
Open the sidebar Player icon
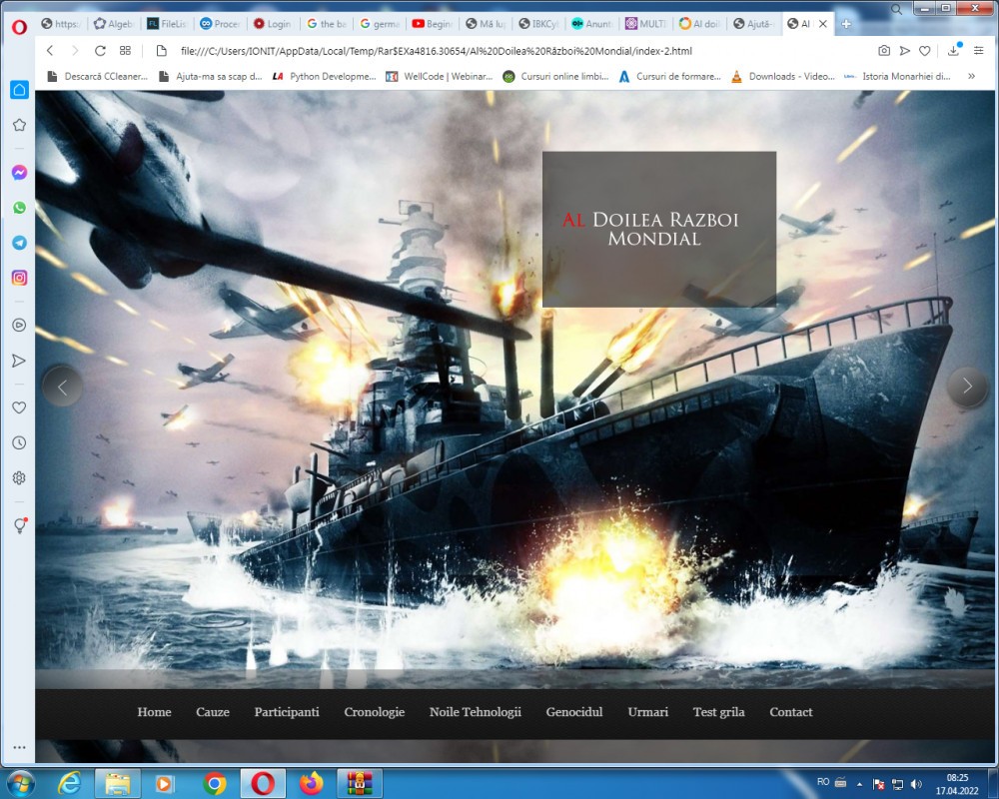click(x=20, y=325)
